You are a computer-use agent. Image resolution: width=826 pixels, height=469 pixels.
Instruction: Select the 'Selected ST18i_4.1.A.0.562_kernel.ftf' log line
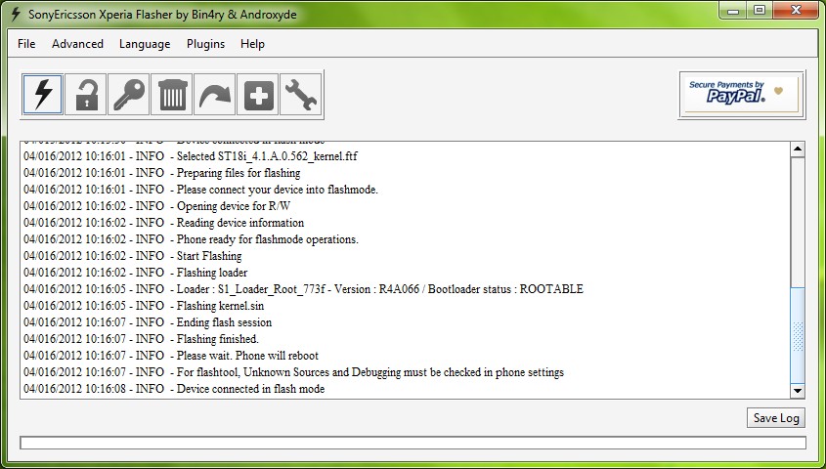click(191, 156)
